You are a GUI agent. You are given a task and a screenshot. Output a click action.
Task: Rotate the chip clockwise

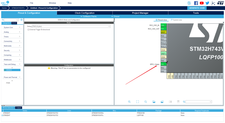point(154,102)
